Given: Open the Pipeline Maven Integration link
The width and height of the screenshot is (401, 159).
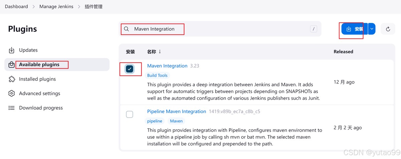Looking at the screenshot, I should pos(176,111).
